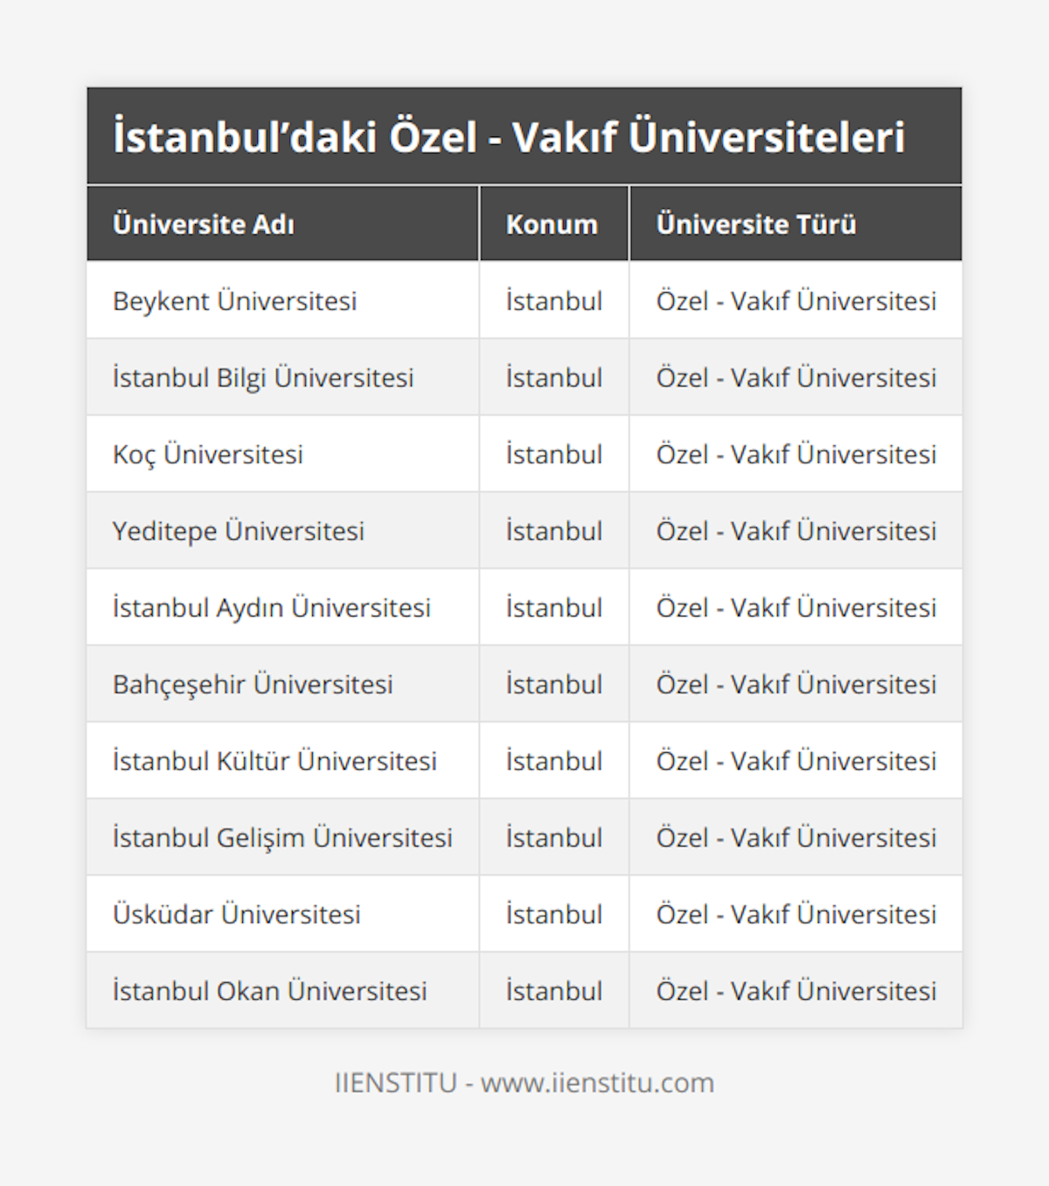Click the Konum cell in Üsküdar Üniversitesi row
Image resolution: width=1049 pixels, height=1186 pixels.
click(x=554, y=914)
